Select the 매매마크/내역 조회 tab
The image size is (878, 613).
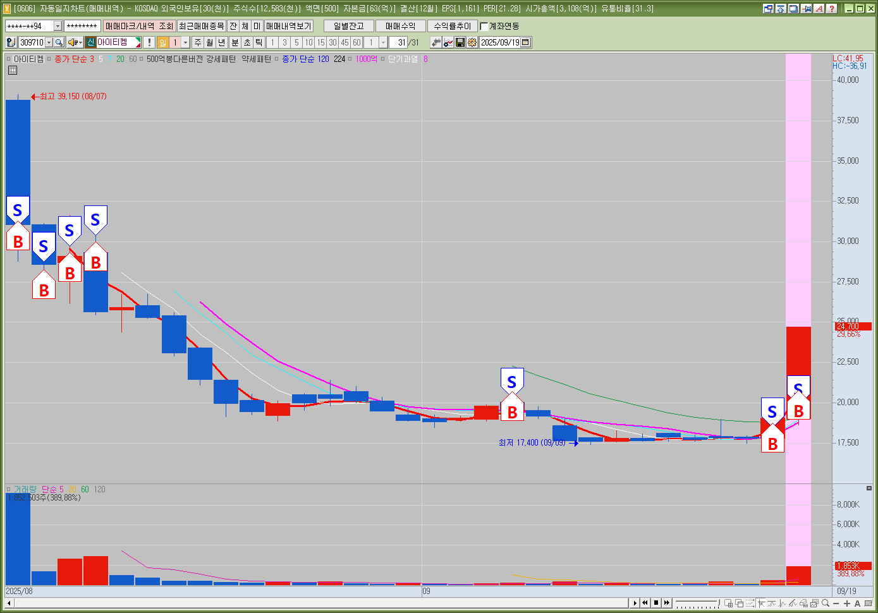tap(139, 26)
